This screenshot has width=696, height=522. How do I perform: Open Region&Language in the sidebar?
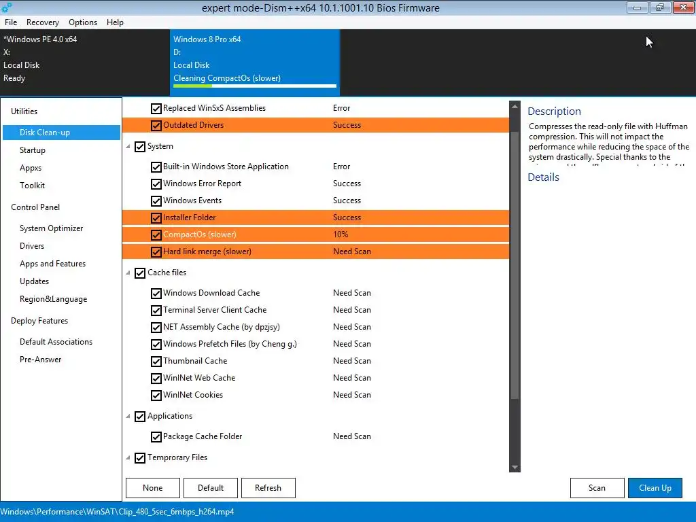tap(53, 299)
